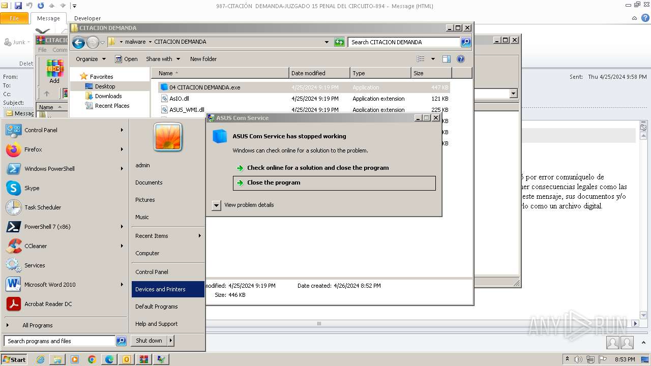Select the AsIO.dll file

point(304,99)
